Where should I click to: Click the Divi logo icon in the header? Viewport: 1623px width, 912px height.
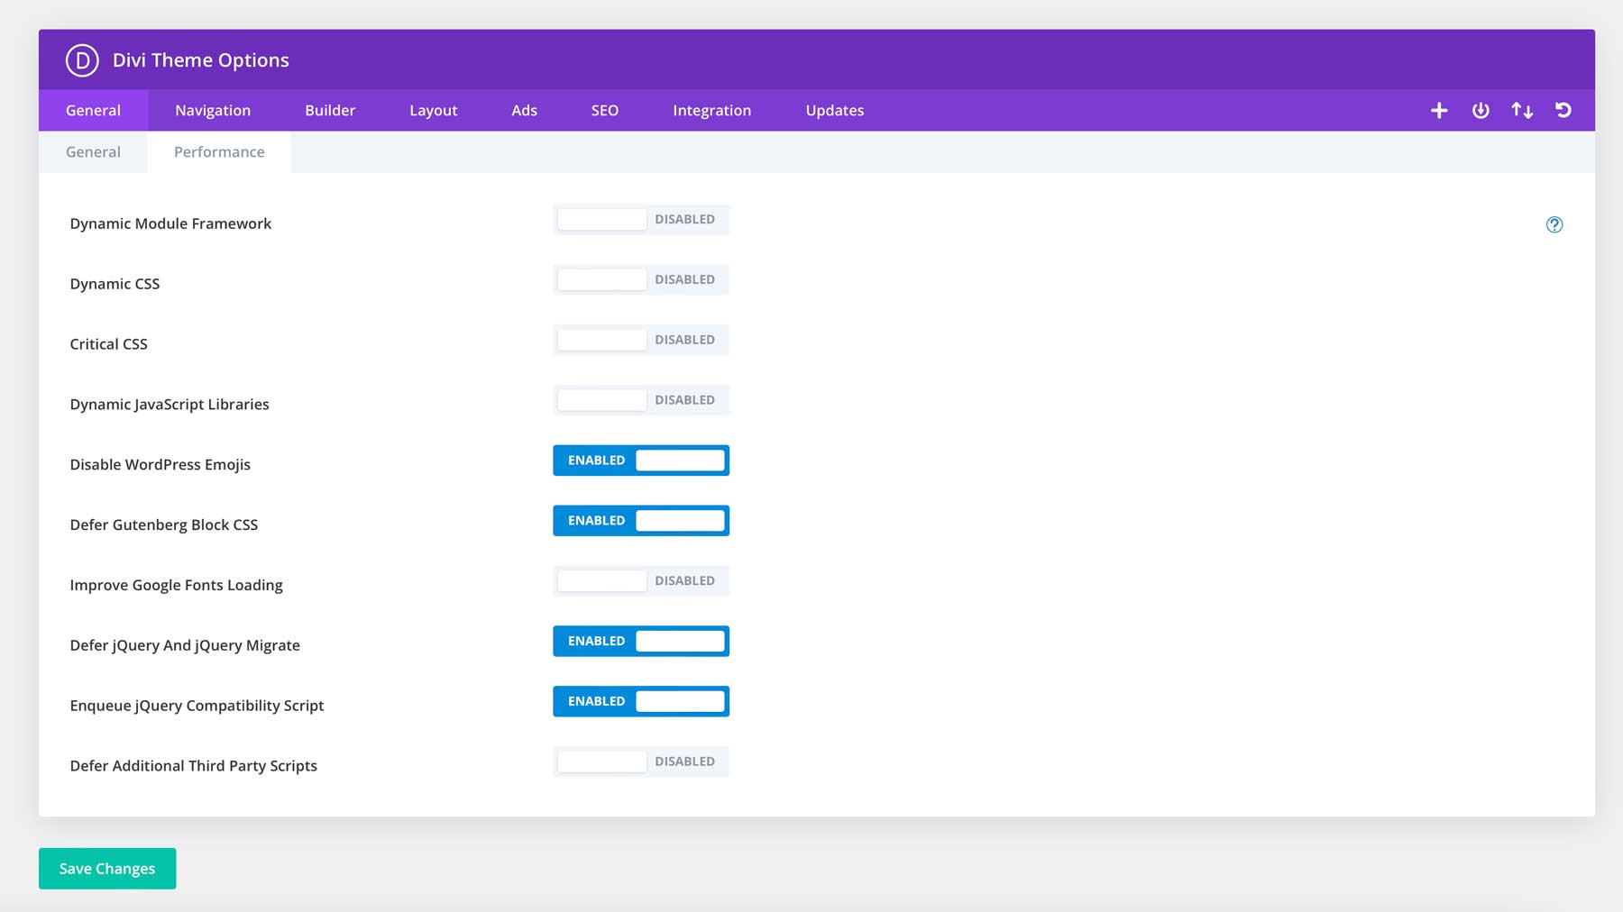click(80, 59)
